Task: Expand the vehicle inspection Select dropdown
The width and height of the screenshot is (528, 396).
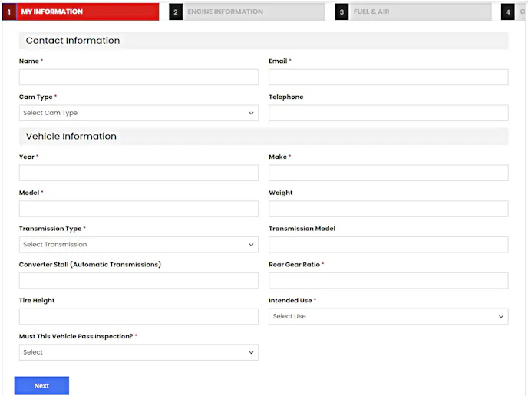Action: click(x=139, y=352)
